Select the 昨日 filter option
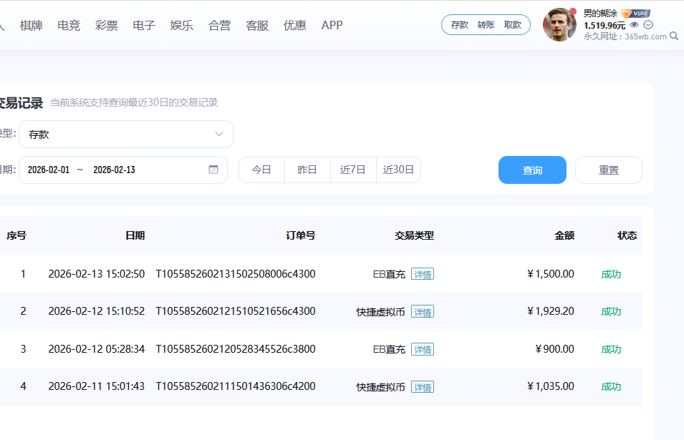684x440 pixels. (x=307, y=170)
